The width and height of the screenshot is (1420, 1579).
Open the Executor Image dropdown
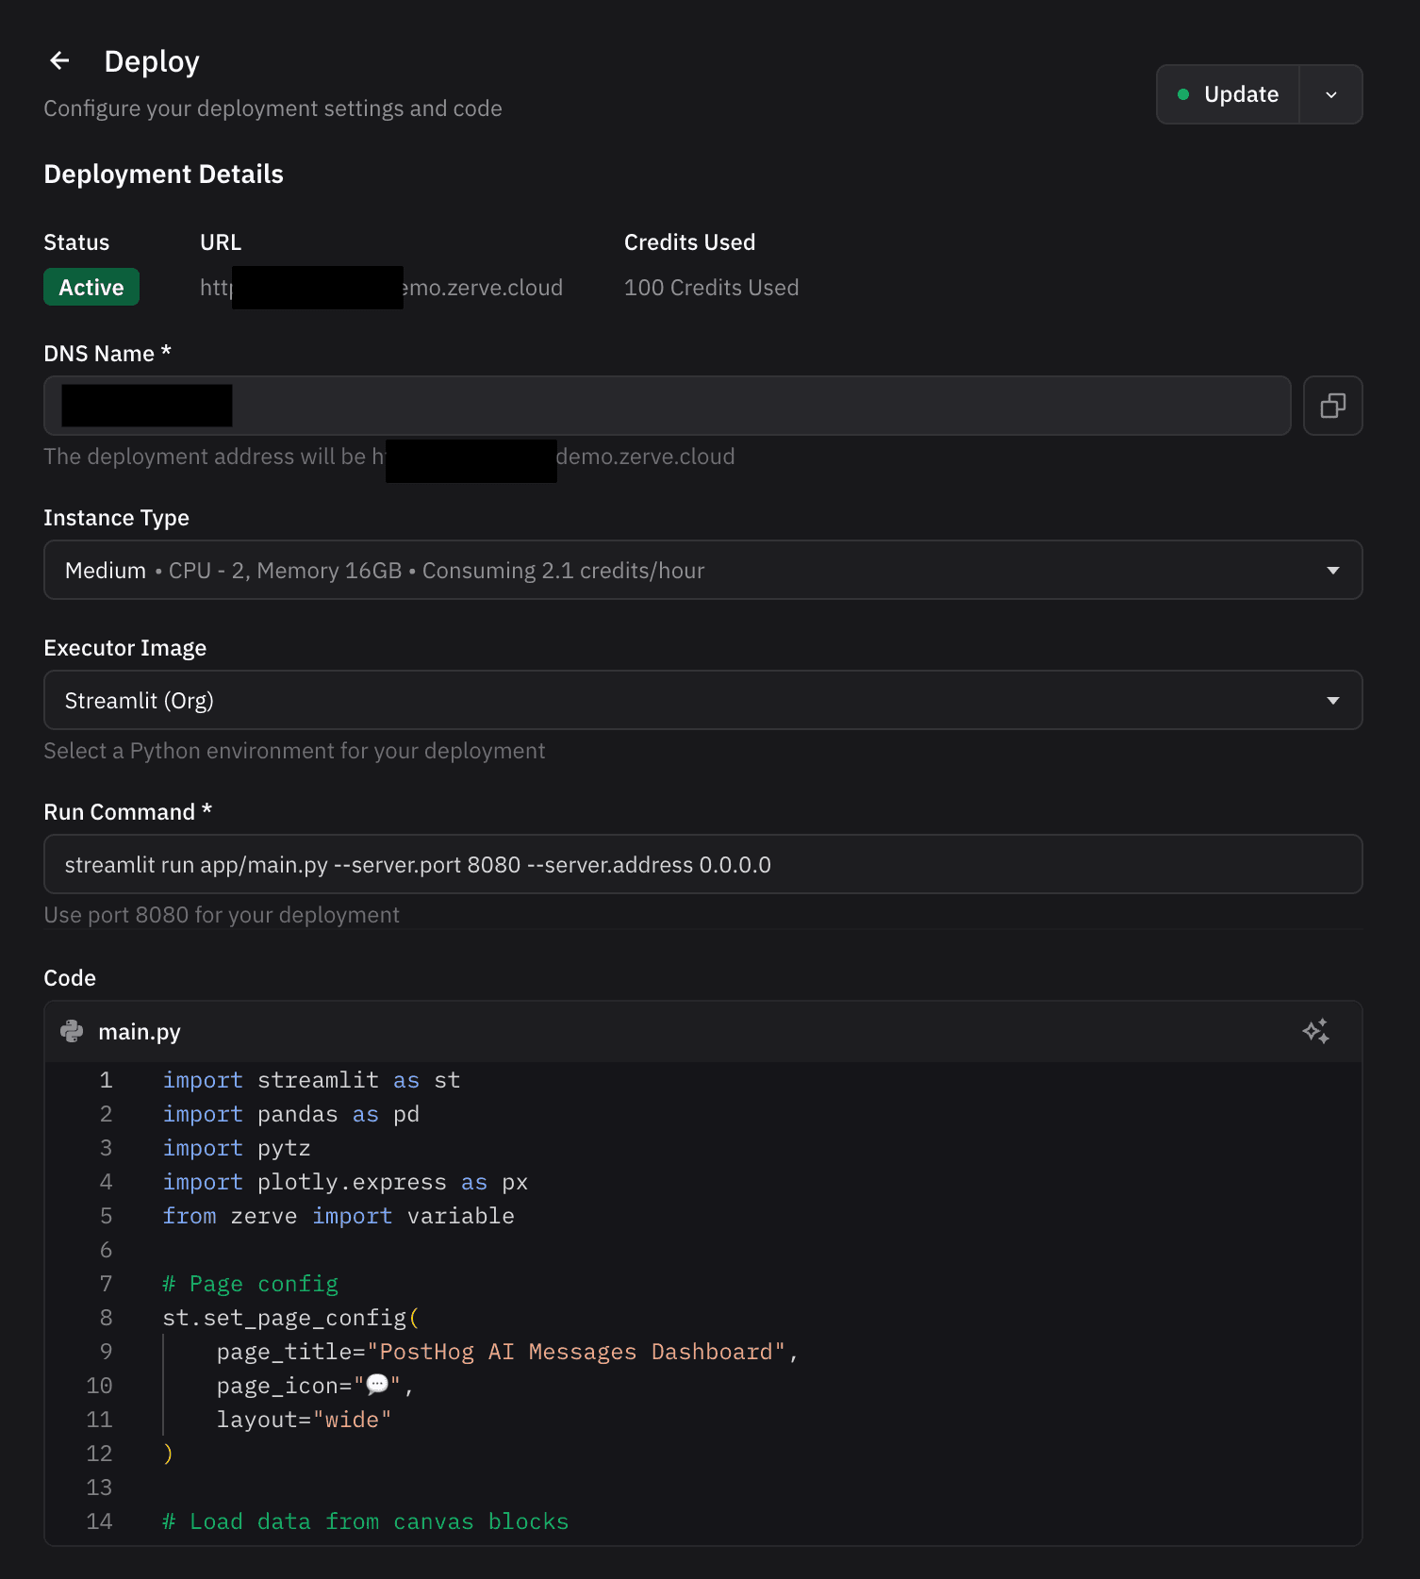(x=703, y=700)
